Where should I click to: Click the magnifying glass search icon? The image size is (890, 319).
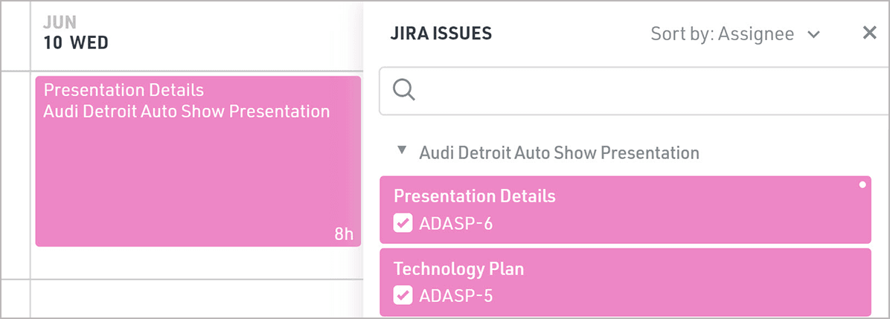tap(403, 90)
